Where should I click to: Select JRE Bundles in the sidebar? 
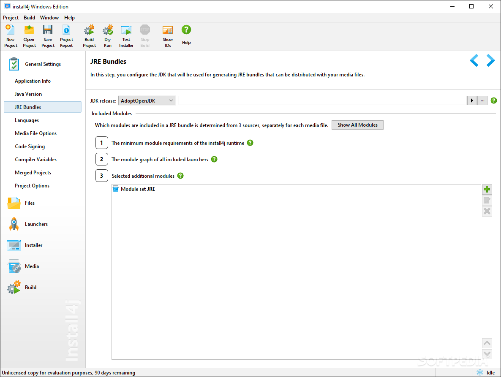click(43, 107)
